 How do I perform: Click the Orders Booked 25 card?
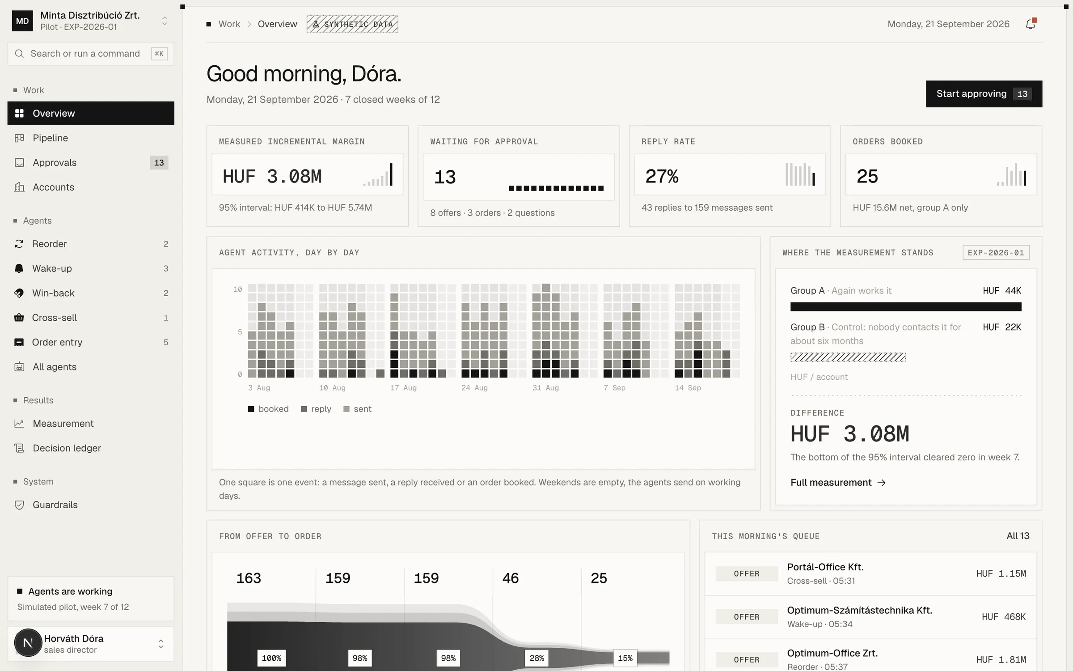[941, 176]
